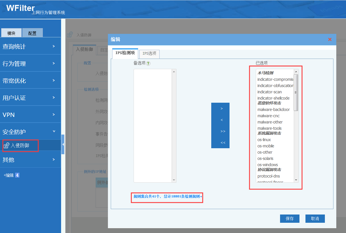Select os-windows in the selected list
This screenshot has width=346, height=233.
[x=267, y=165]
